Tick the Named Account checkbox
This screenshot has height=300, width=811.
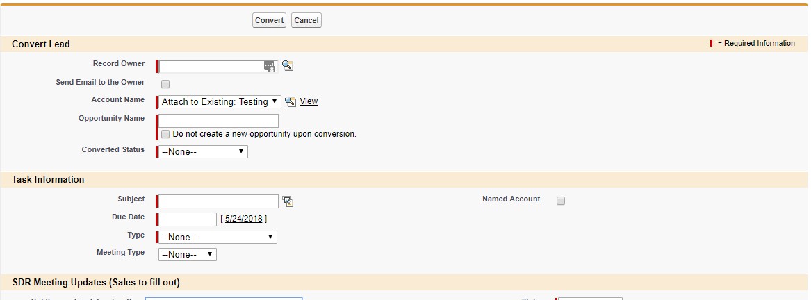(x=561, y=201)
